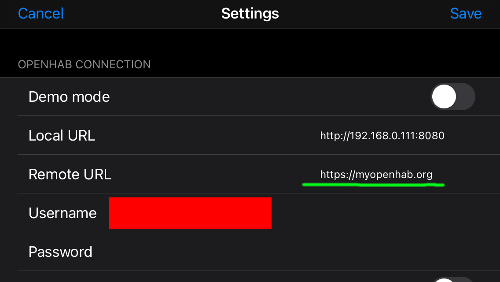Image resolution: width=500 pixels, height=282 pixels.
Task: Tap the Settings title in navigation bar
Action: pyautogui.click(x=250, y=13)
